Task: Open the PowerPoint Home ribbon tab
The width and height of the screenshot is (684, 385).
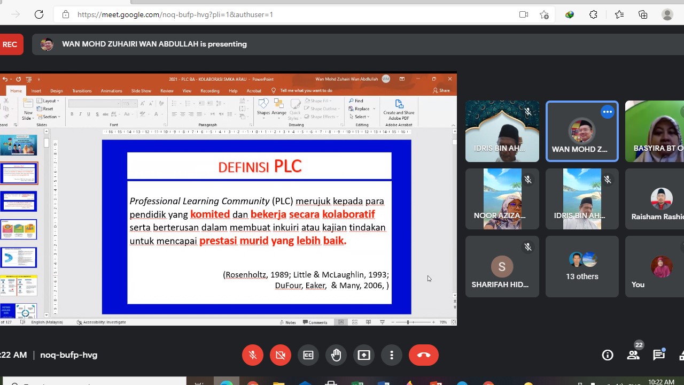Action: pos(16,91)
